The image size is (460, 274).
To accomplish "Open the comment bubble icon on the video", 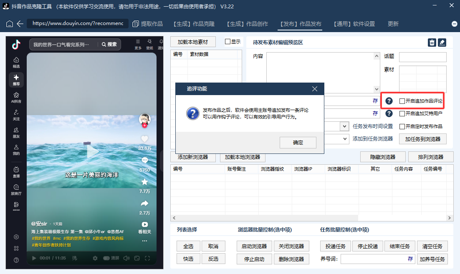I will click(144, 161).
